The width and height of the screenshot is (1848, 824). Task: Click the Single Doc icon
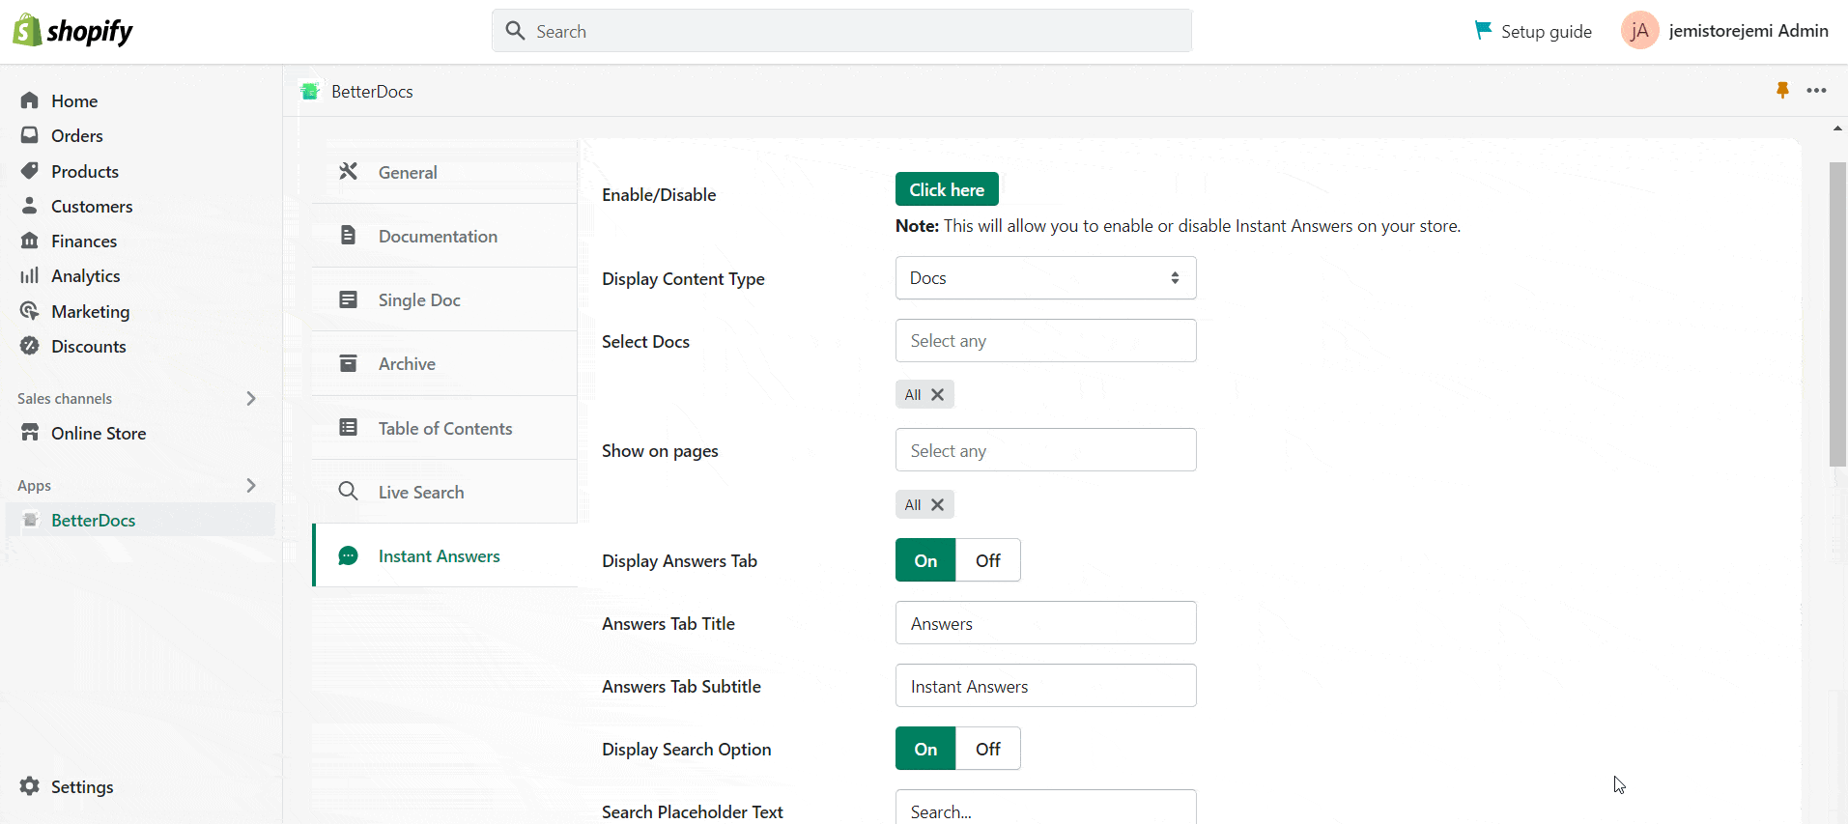click(349, 299)
